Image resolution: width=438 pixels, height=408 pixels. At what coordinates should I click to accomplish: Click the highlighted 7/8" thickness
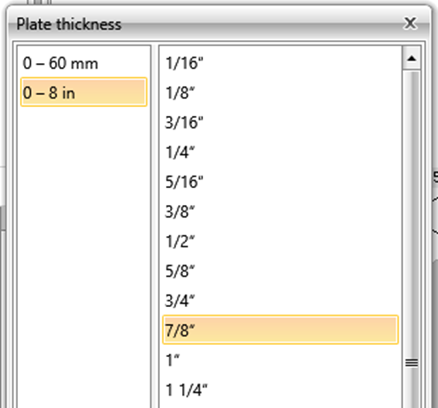point(280,330)
